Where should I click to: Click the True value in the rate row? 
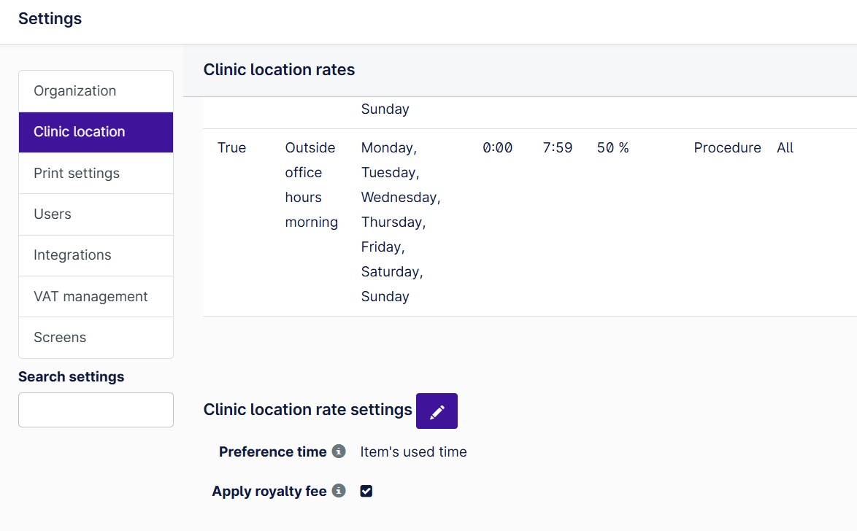click(x=231, y=148)
